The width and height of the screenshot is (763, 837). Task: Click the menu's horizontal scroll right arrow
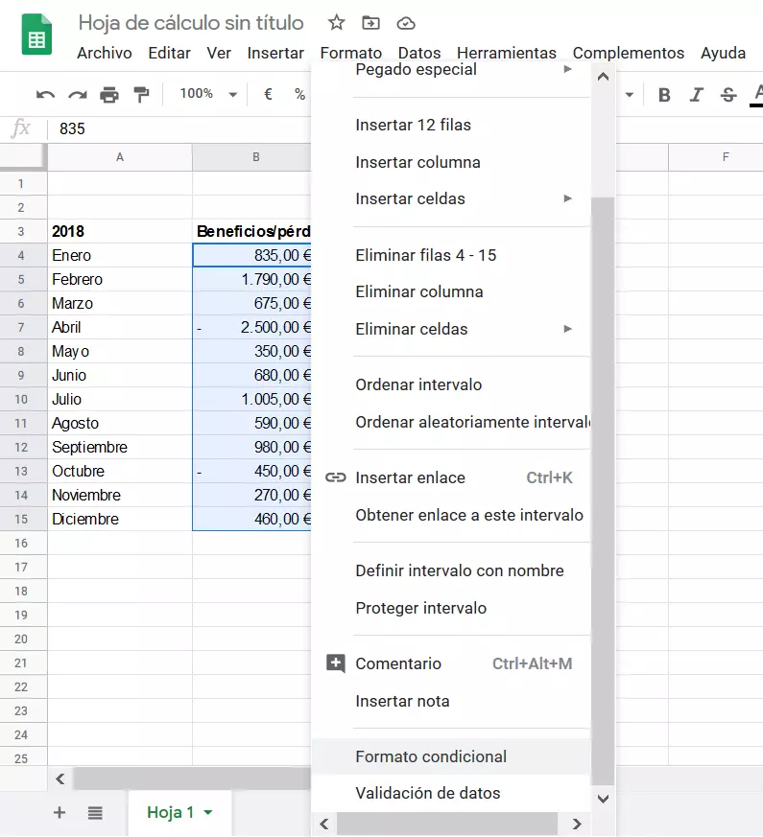pyautogui.click(x=577, y=824)
